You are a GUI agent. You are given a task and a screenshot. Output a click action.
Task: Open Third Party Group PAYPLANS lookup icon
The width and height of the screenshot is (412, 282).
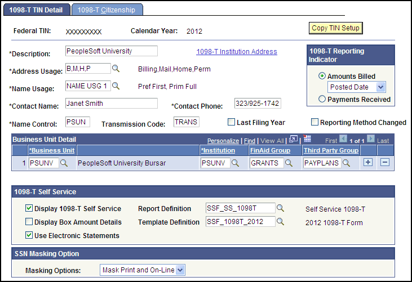pyautogui.click(x=346, y=163)
